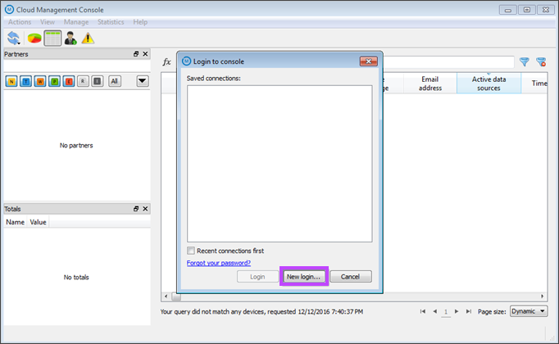Image resolution: width=559 pixels, height=344 pixels.
Task: Open the Help menu
Action: pos(140,22)
